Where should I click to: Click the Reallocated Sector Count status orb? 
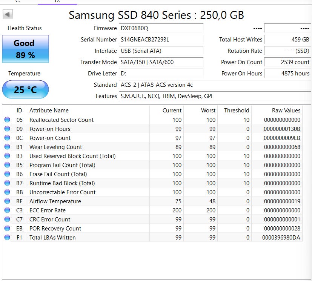(7, 120)
